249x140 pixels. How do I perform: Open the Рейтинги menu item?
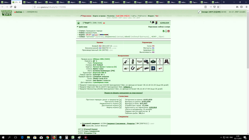pyautogui.click(x=142, y=16)
